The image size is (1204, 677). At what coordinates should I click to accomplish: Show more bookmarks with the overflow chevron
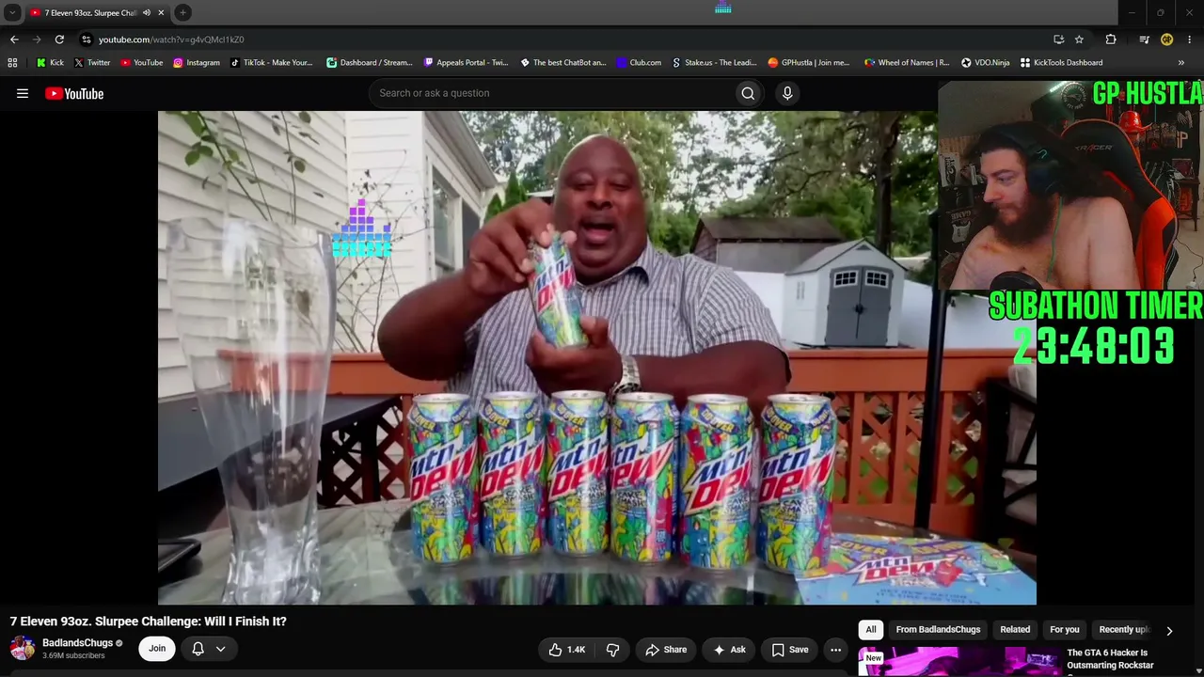pyautogui.click(x=1181, y=63)
